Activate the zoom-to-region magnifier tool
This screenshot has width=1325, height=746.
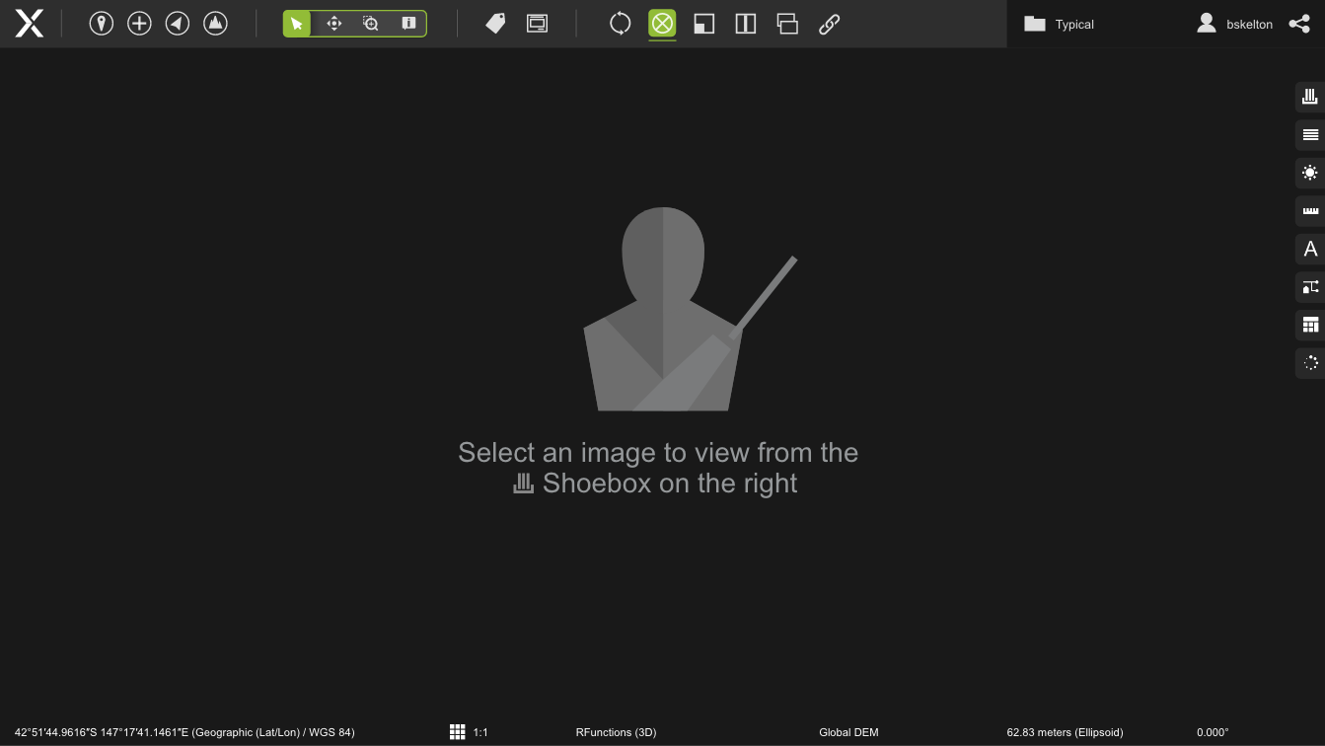371,24
